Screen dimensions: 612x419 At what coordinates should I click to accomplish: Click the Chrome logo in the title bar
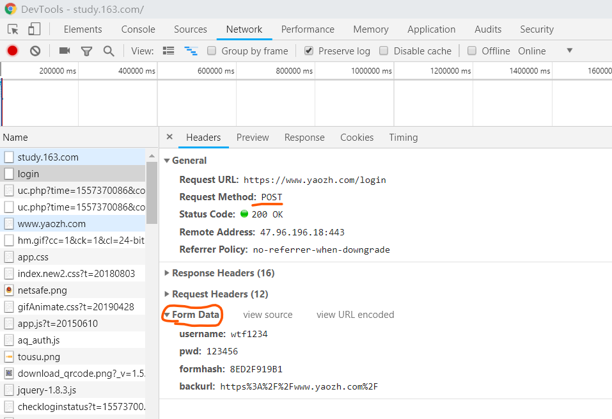10,9
